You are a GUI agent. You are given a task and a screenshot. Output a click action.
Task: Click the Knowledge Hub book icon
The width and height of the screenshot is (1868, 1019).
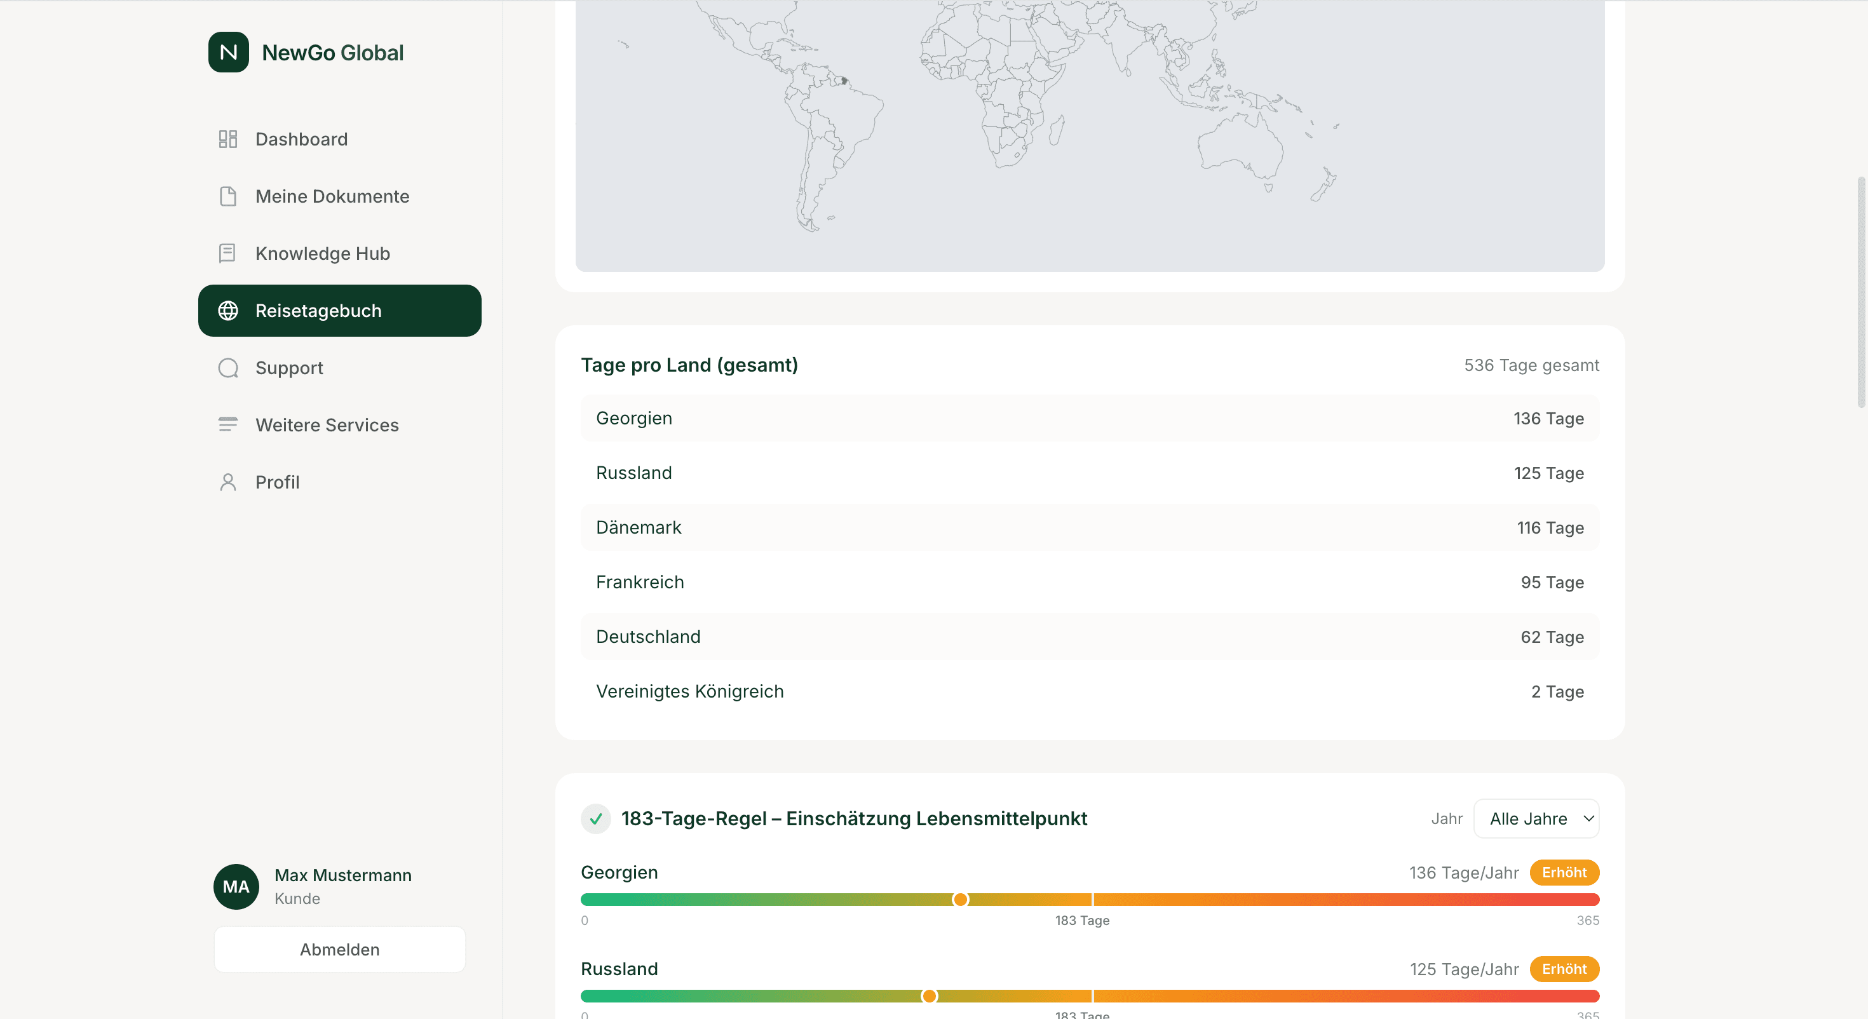(227, 253)
